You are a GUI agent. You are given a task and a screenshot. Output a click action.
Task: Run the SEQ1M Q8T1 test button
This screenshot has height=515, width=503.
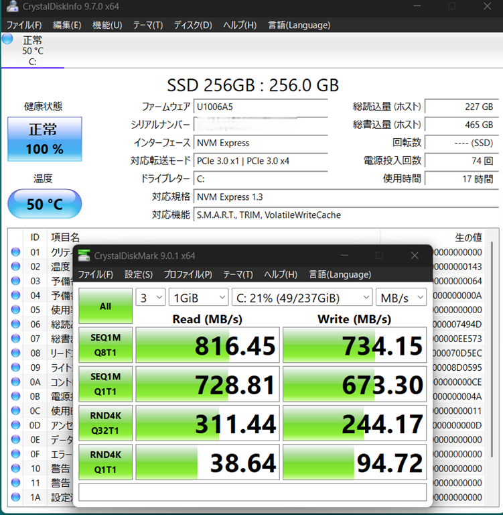pos(105,345)
